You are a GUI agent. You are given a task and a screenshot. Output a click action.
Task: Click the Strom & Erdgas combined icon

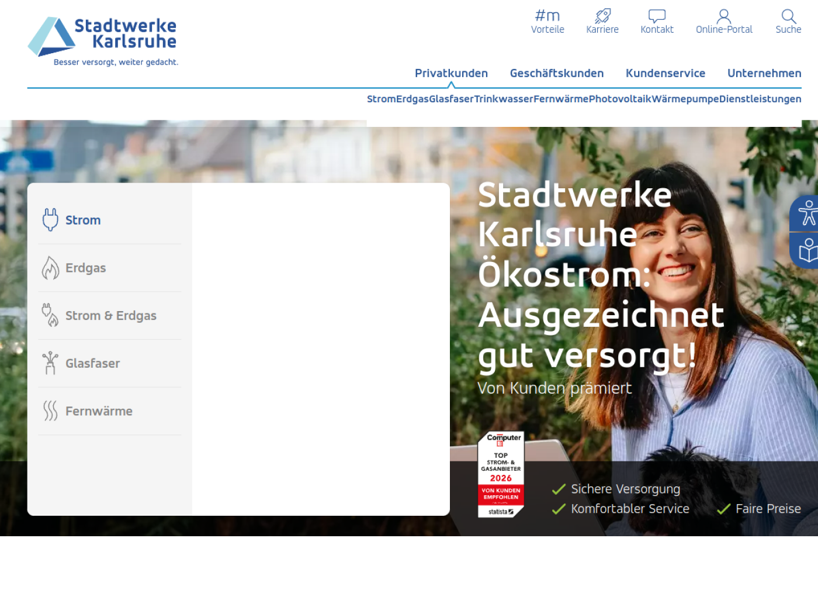pyautogui.click(x=50, y=315)
